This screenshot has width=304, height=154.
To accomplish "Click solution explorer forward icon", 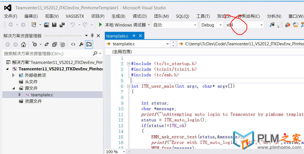I will [15, 45].
